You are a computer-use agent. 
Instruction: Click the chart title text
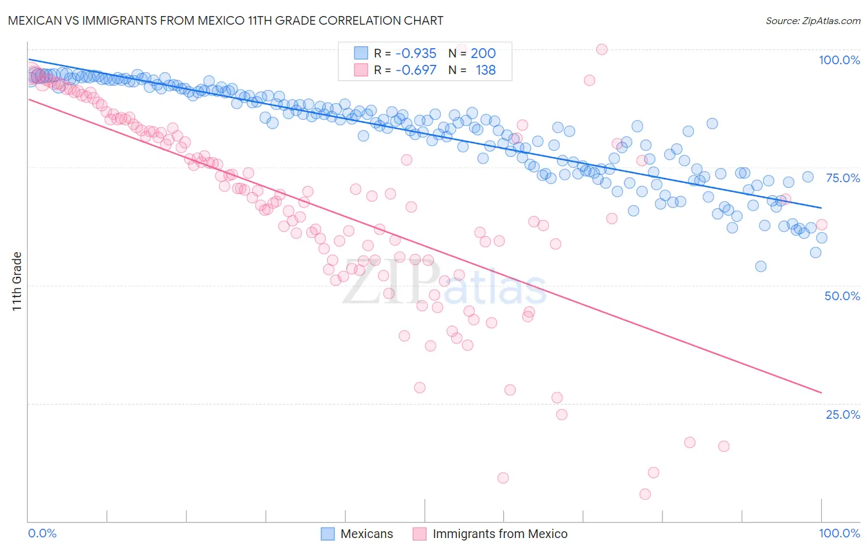(225, 20)
